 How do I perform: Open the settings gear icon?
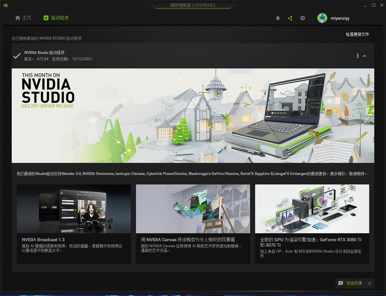coord(303,18)
